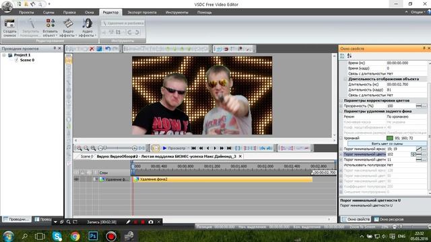Click the red flag marker icon
Image resolution: width=431 pixels, height=242 pixels.
(x=240, y=49)
